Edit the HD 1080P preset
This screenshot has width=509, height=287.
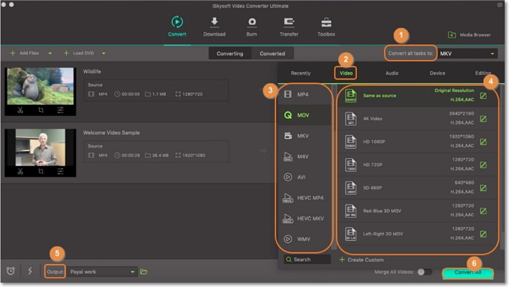point(483,141)
